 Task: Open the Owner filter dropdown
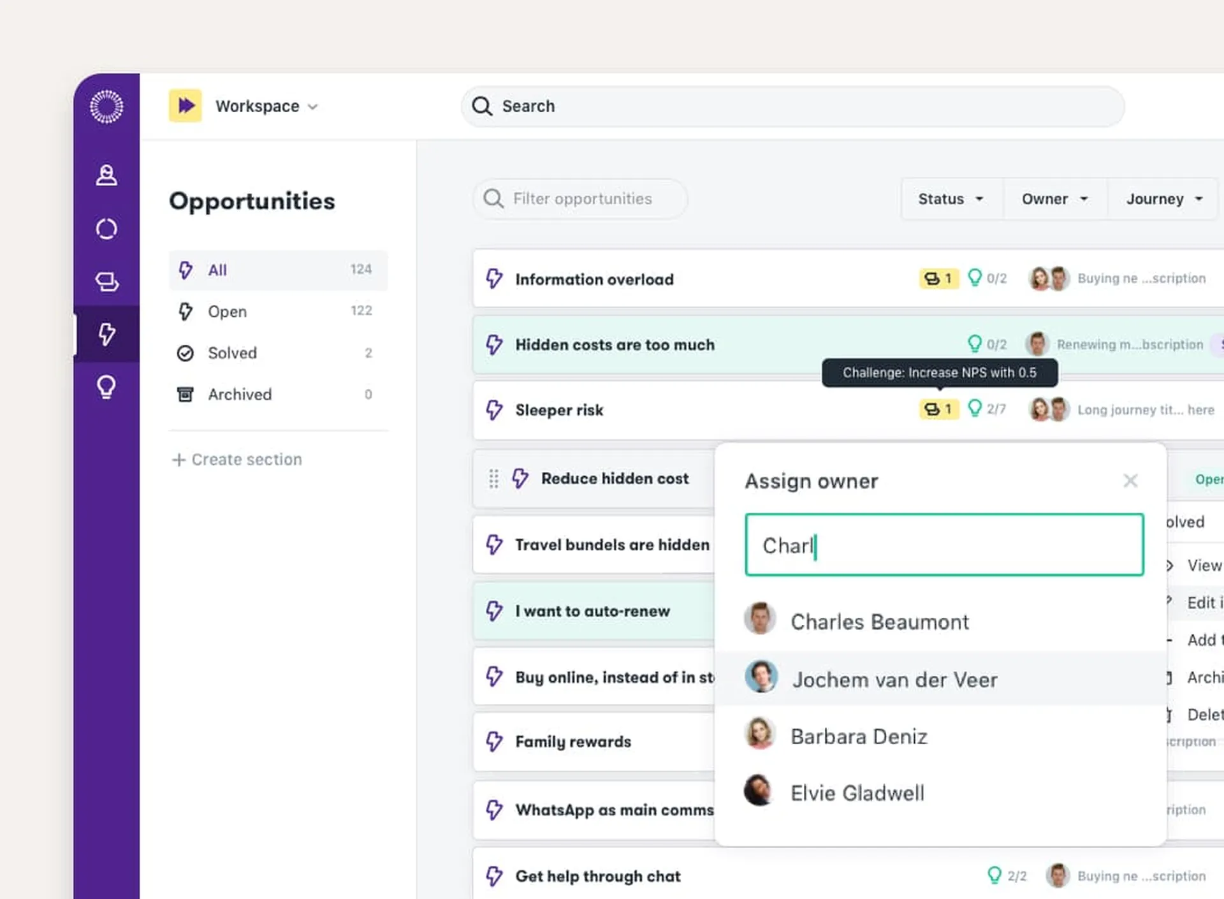coord(1055,199)
